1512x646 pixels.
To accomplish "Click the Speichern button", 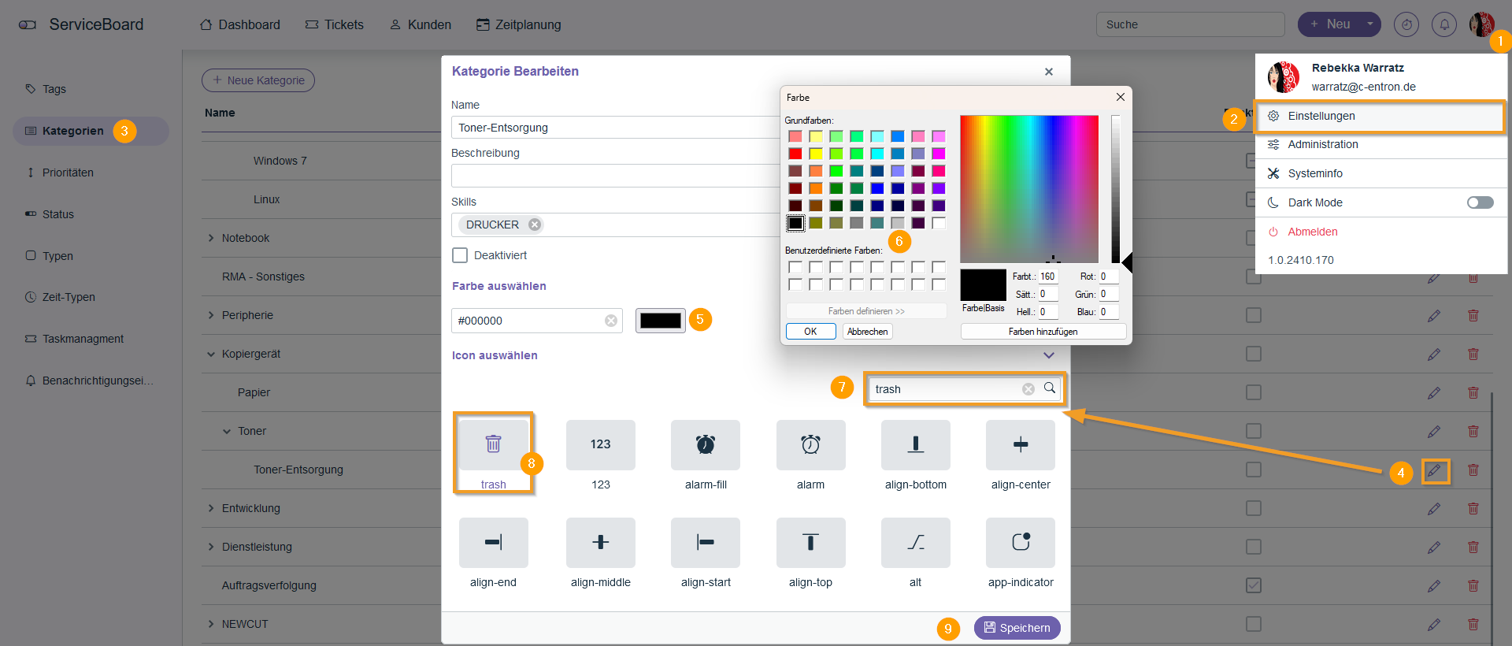I will [1017, 628].
